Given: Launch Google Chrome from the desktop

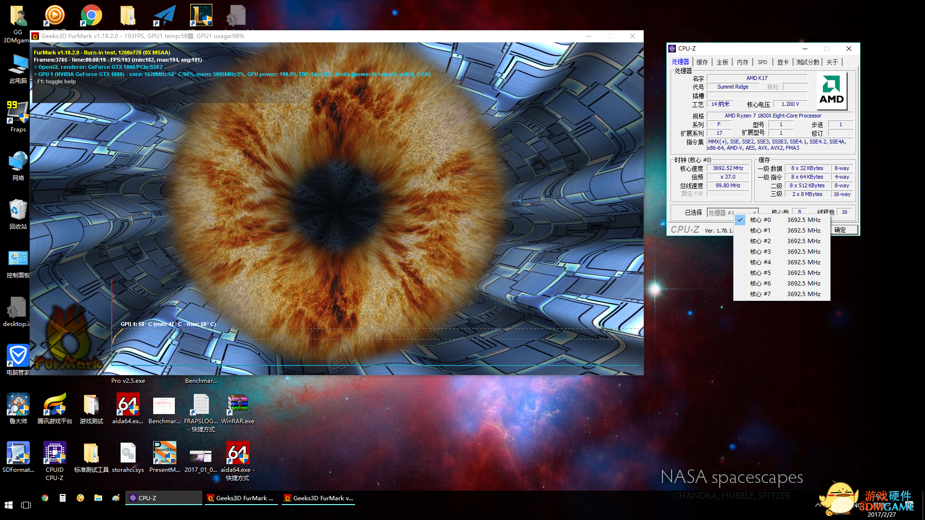Looking at the screenshot, I should 91,15.
